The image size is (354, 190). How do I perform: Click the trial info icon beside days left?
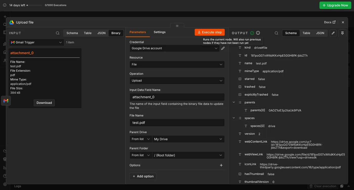5,5
